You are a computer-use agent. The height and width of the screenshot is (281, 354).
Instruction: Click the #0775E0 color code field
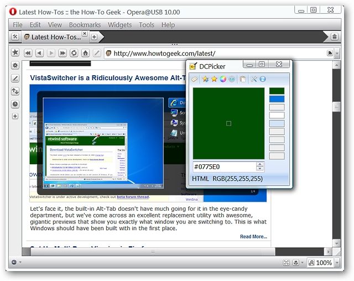pyautogui.click(x=224, y=167)
